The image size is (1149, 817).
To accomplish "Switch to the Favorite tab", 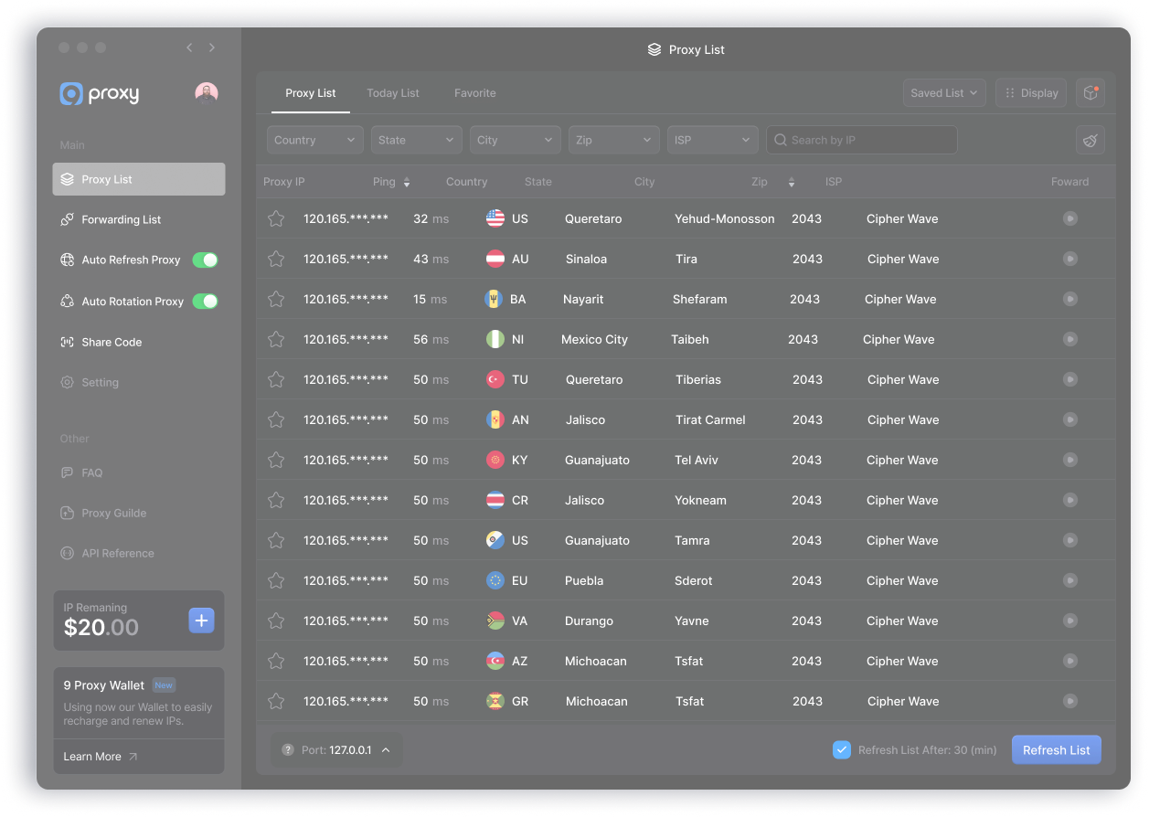I will (475, 93).
